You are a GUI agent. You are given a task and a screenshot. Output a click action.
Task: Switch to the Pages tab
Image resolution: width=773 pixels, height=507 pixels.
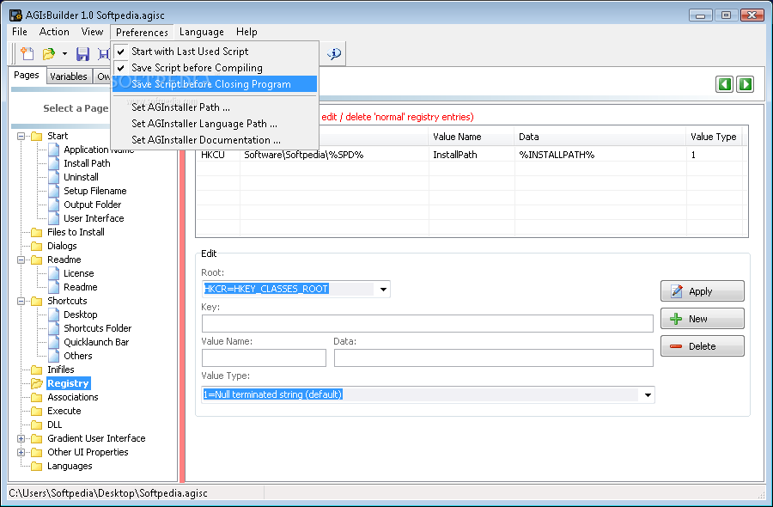[27, 75]
